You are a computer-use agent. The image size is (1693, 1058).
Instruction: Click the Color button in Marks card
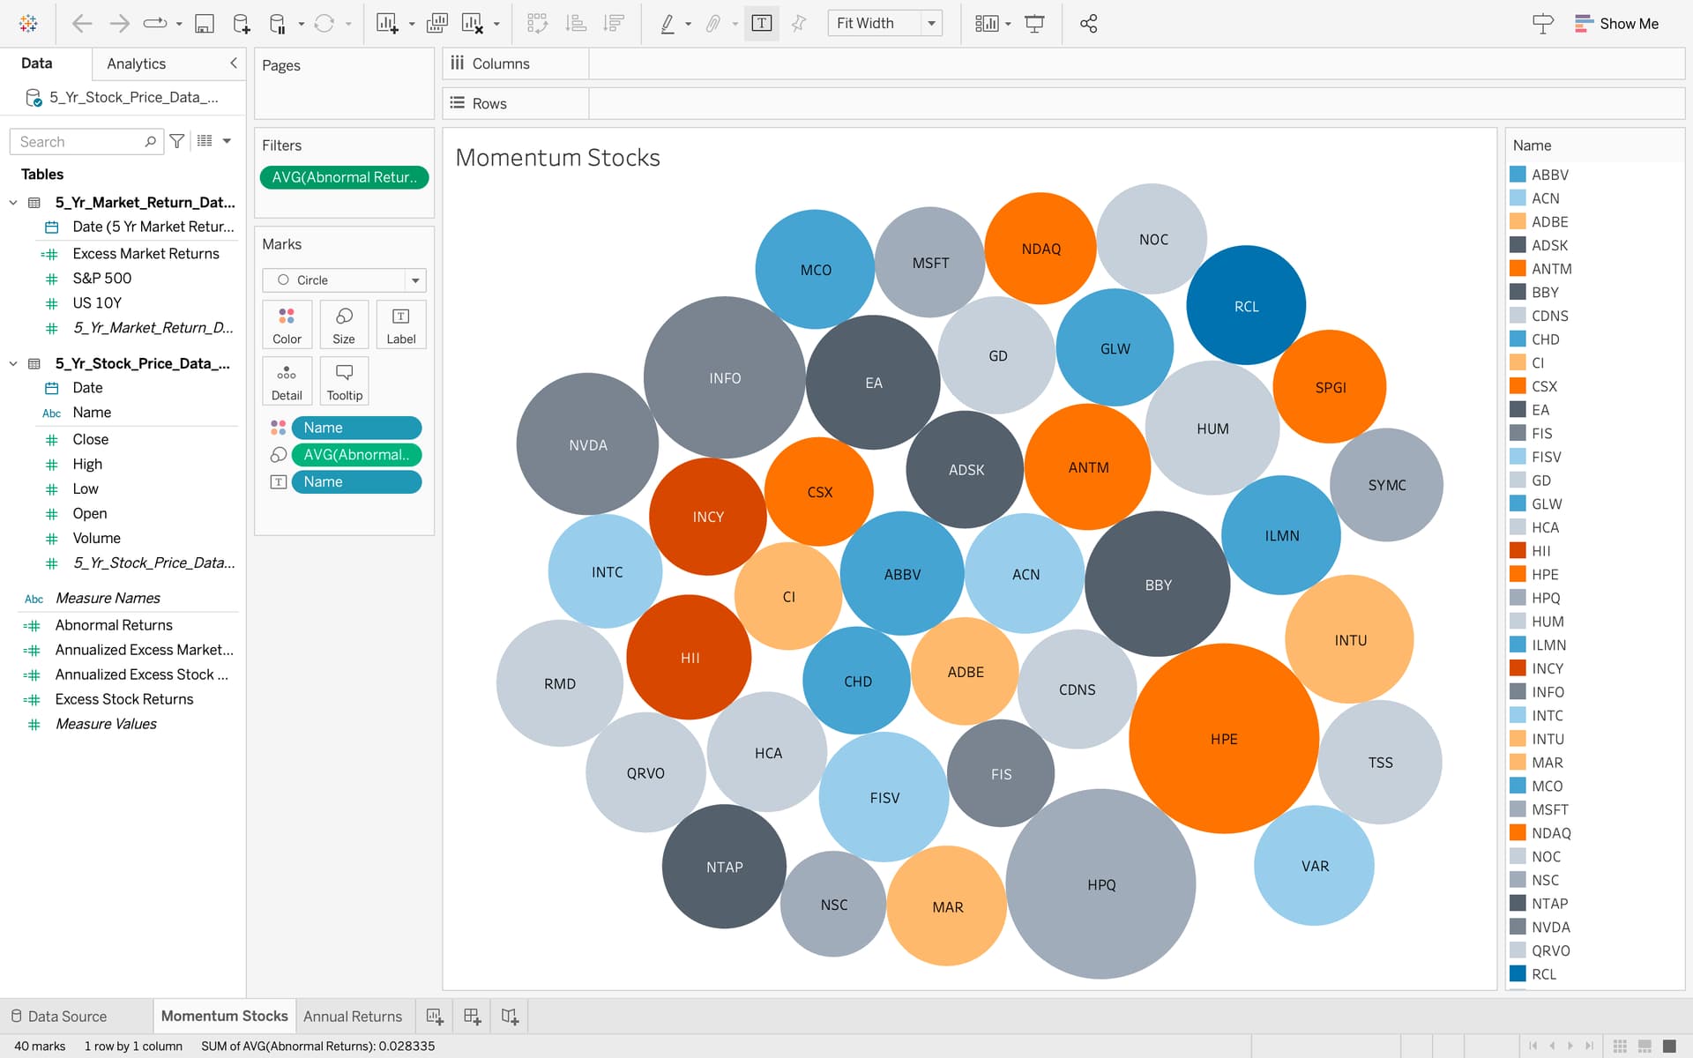coord(287,324)
